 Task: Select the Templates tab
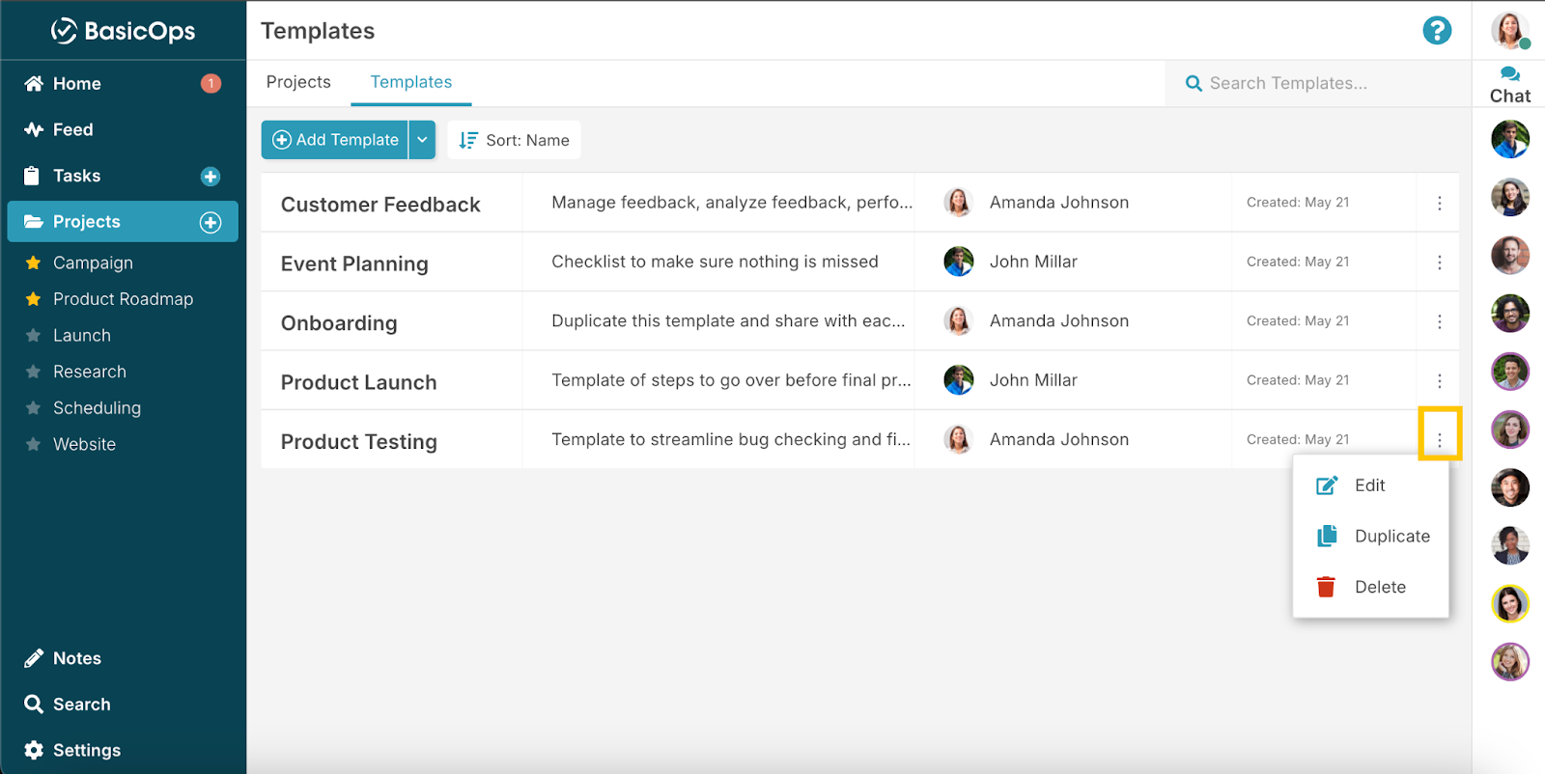pyautogui.click(x=411, y=82)
